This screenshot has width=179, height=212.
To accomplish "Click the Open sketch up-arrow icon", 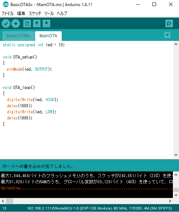I will (37, 24).
